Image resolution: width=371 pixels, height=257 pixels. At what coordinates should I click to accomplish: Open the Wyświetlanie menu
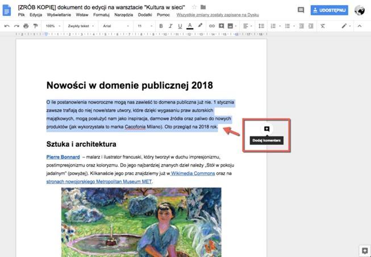coord(59,15)
